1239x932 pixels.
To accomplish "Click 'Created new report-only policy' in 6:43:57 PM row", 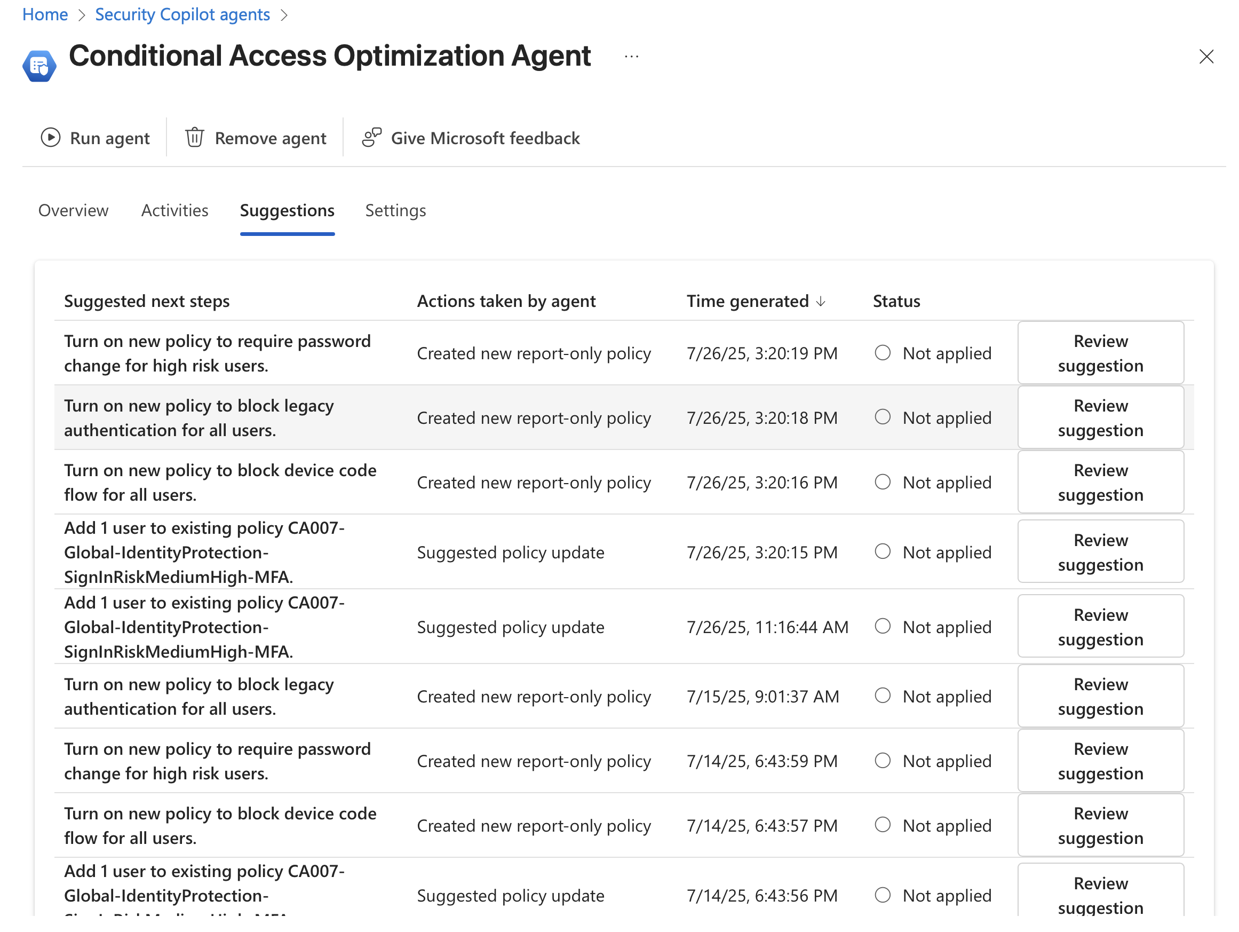I will (x=534, y=826).
